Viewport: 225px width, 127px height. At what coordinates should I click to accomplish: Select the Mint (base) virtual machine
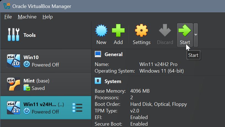pos(46,84)
